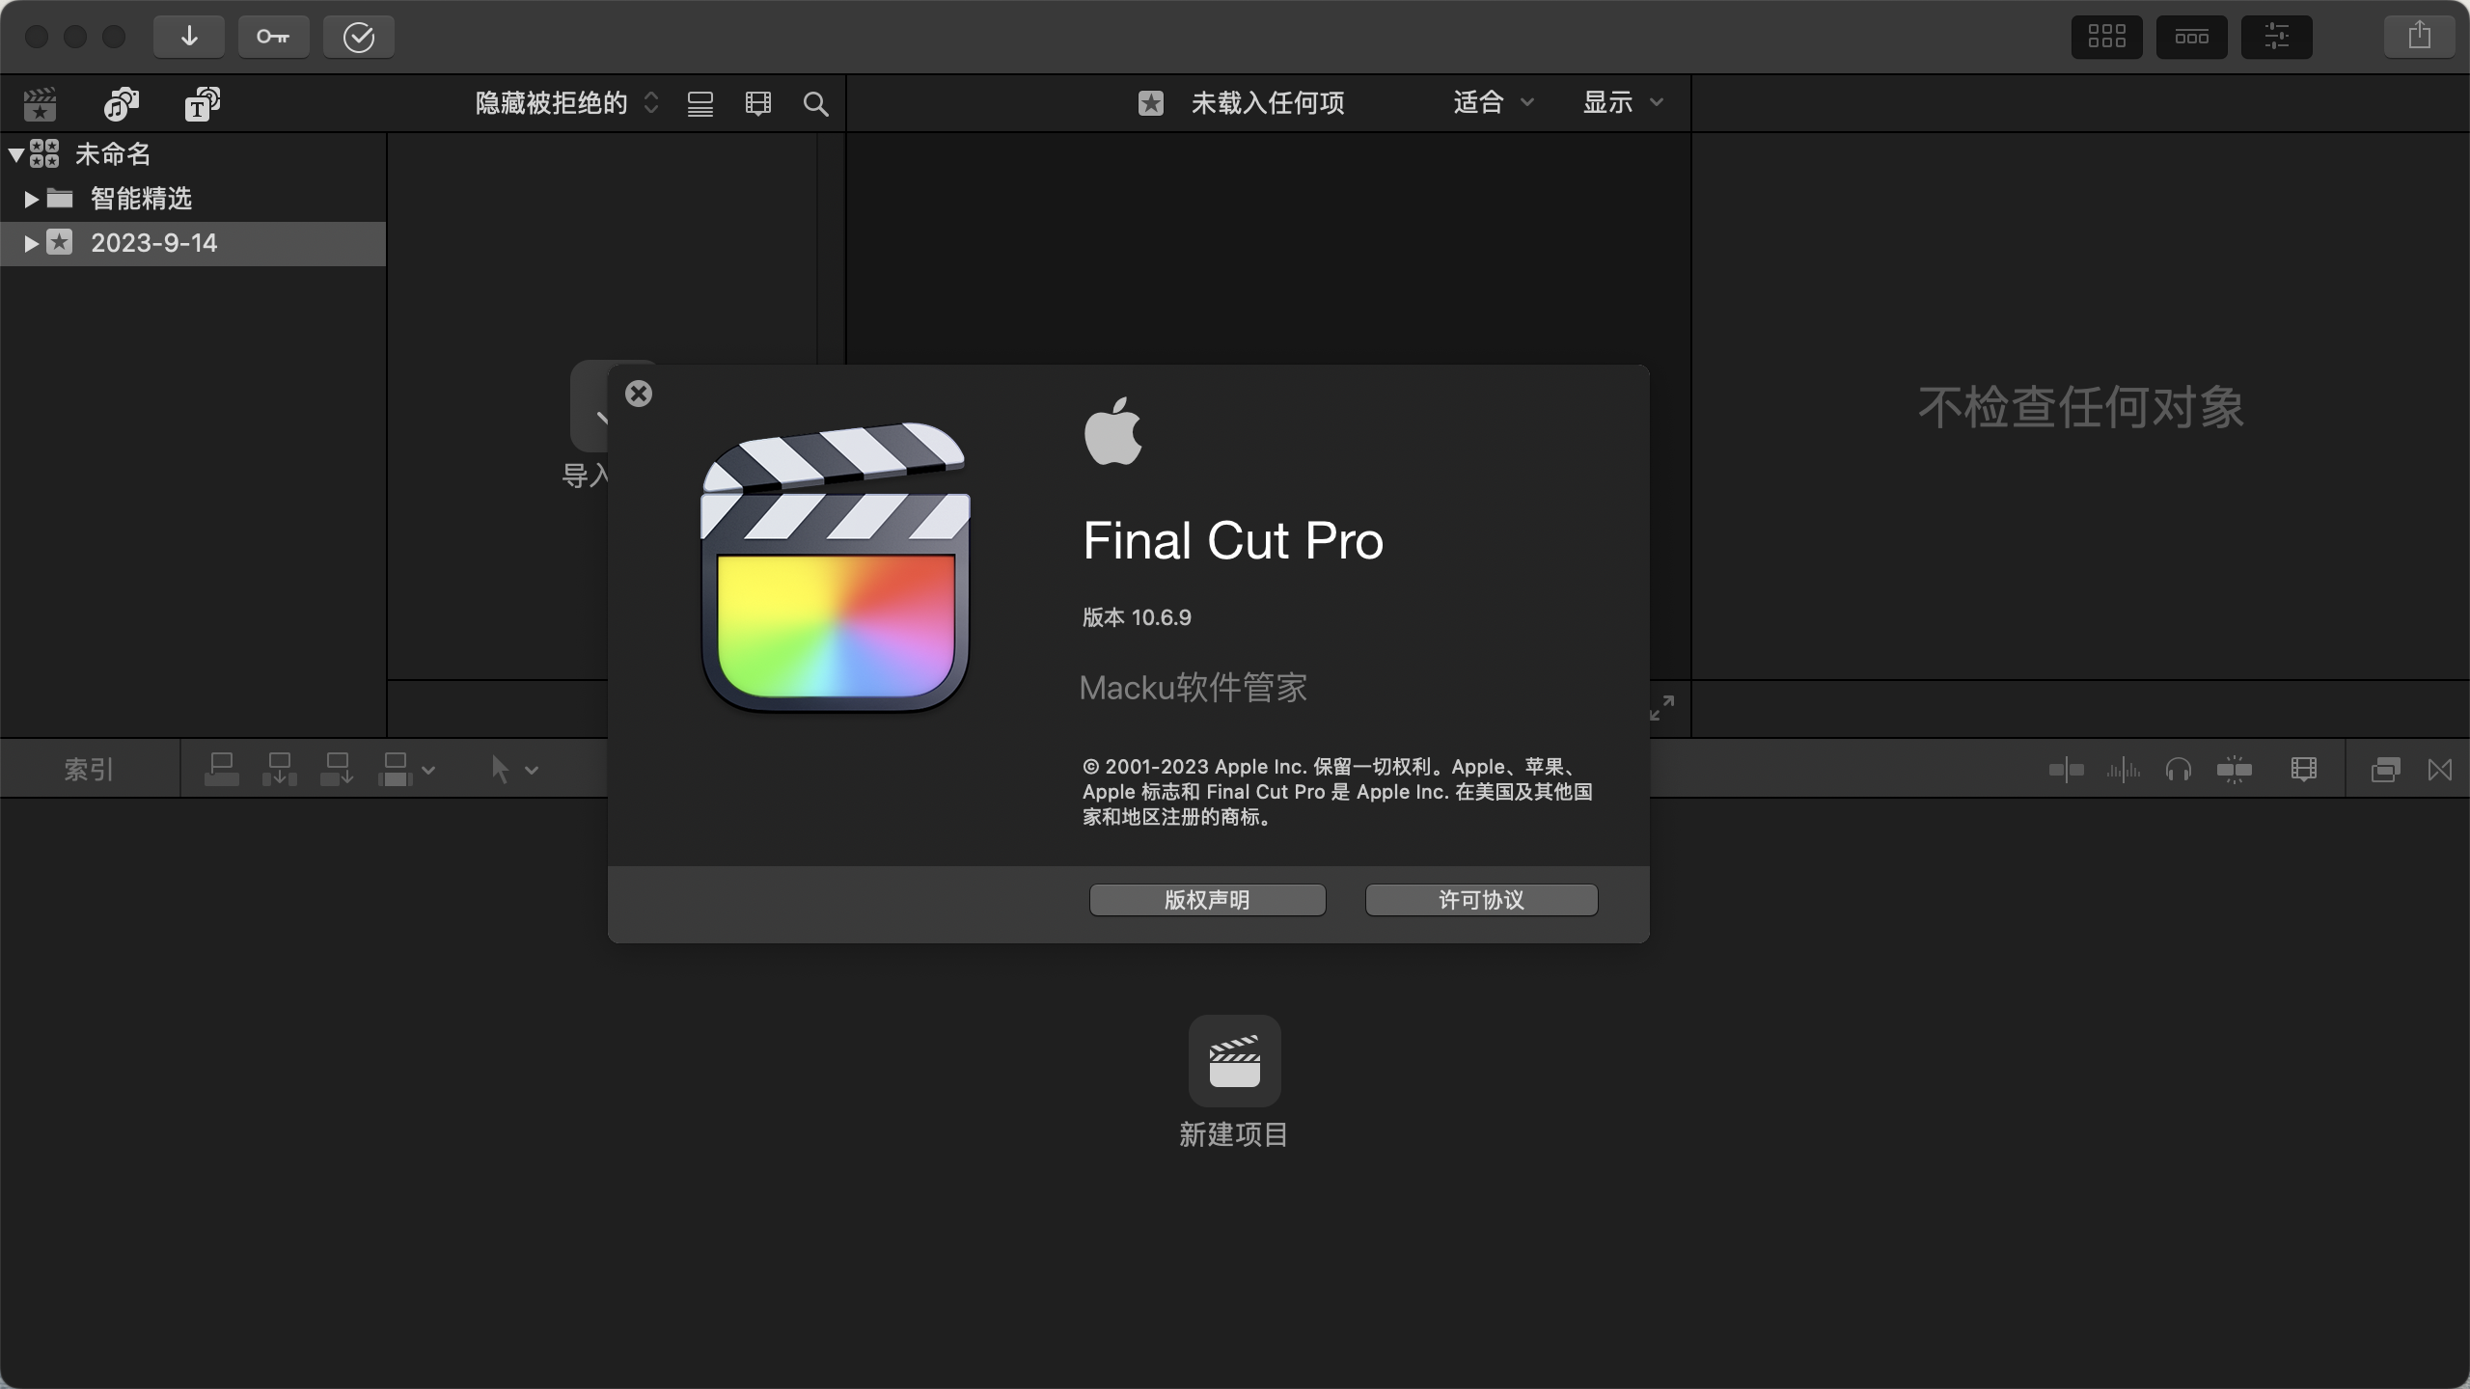
Task: Click the 版权声明 button
Action: [1207, 900]
